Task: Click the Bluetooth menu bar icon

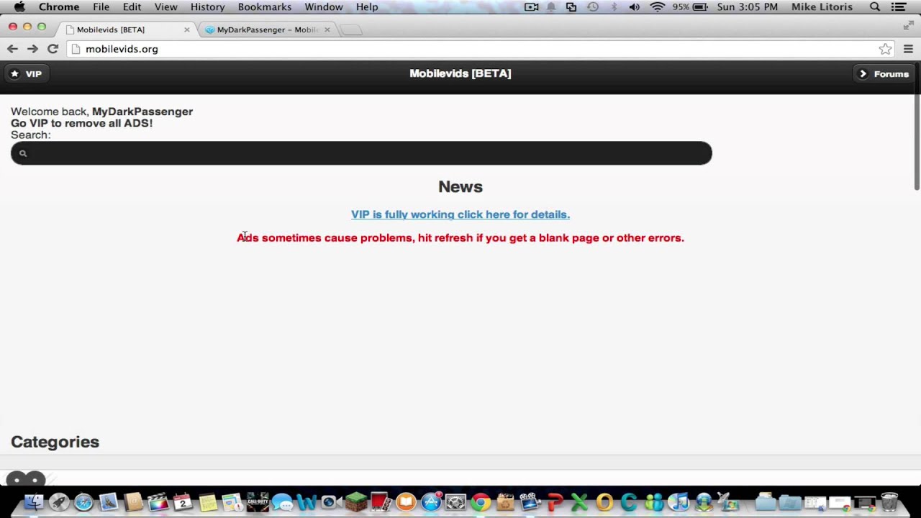Action: pos(614,6)
